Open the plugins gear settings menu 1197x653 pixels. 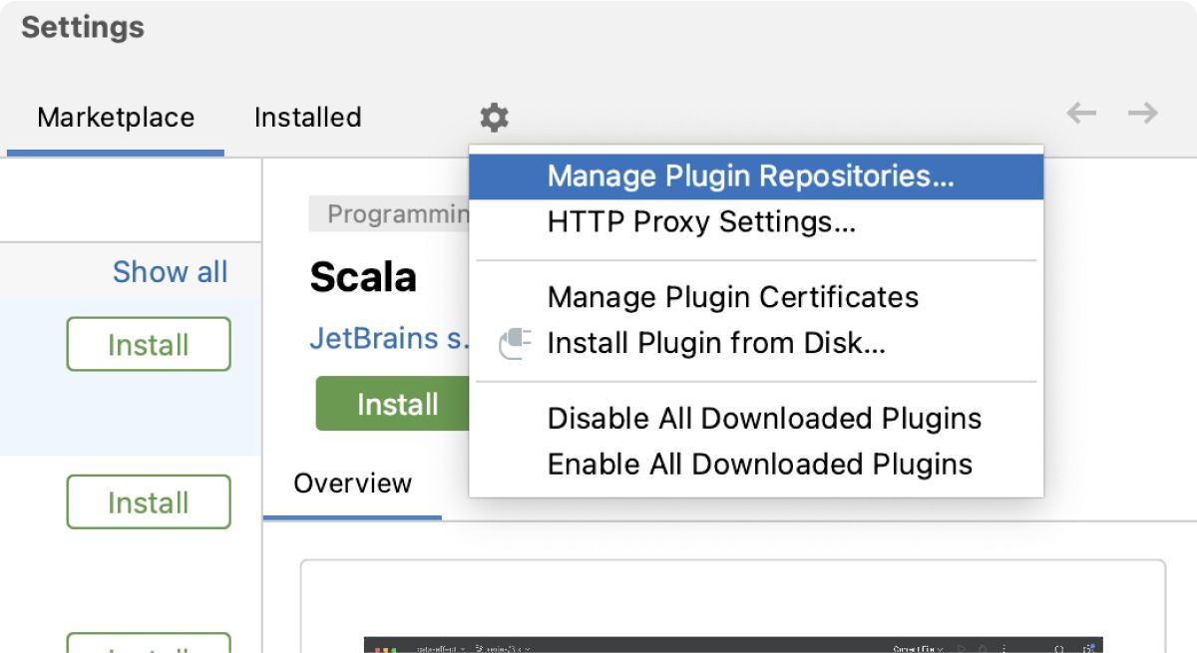pos(493,117)
